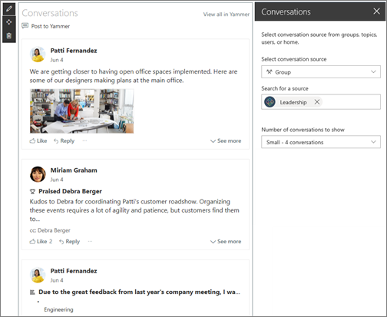Open the company meeting feedback post title
The height and width of the screenshot is (317, 387).
[140, 292]
